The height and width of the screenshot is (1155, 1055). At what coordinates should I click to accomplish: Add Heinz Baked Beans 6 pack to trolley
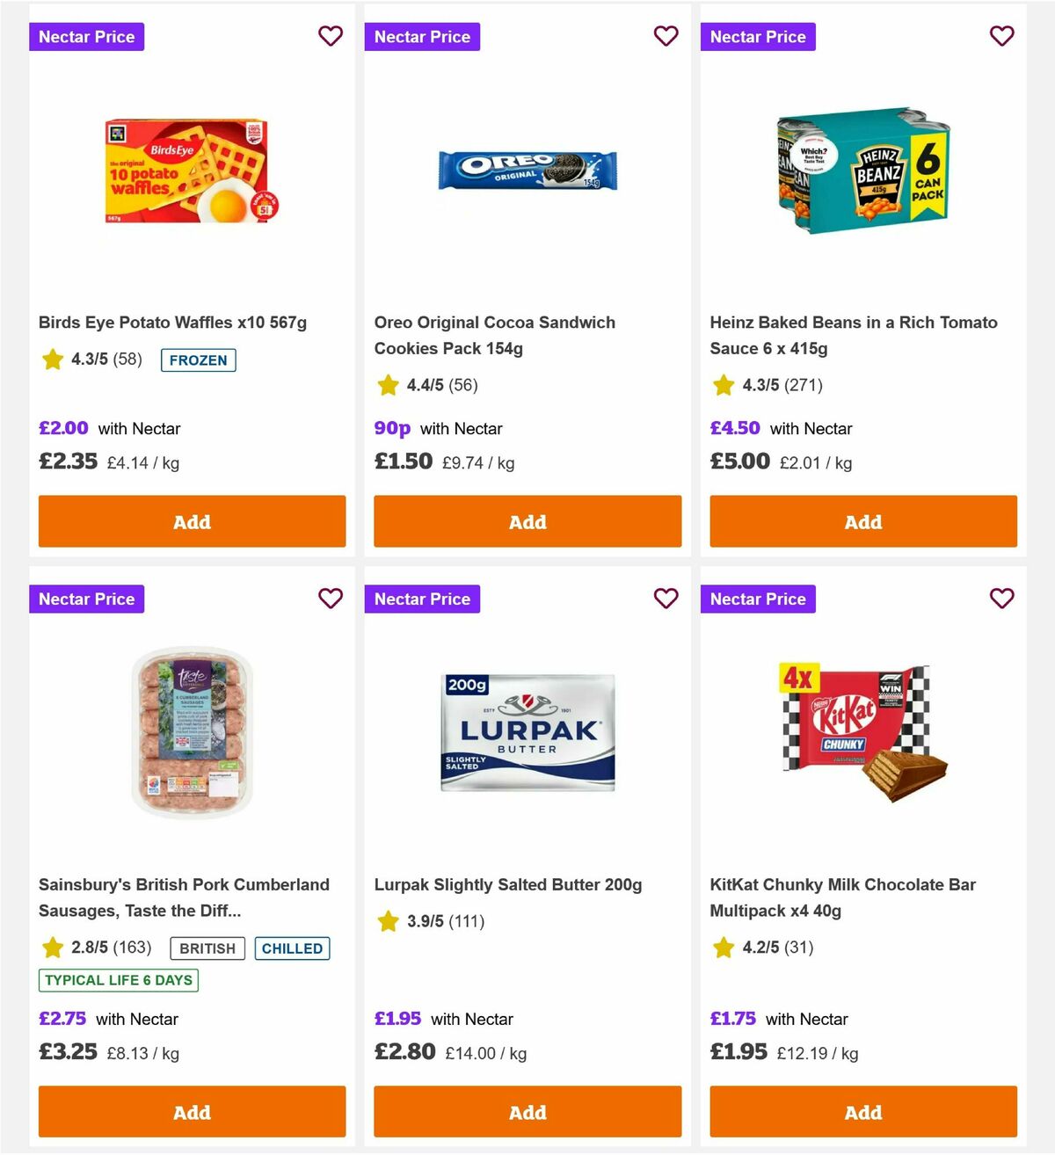[x=862, y=521]
